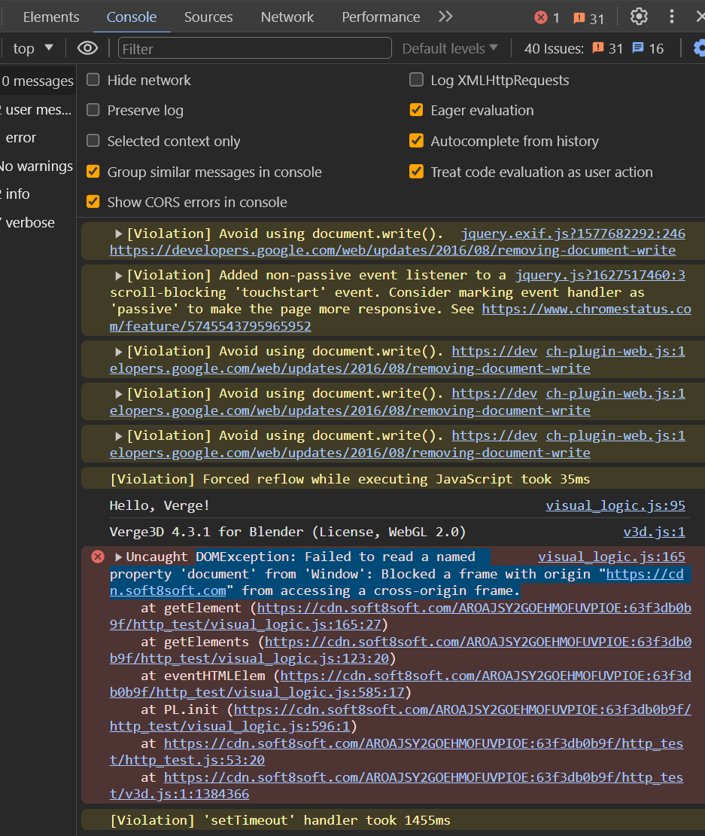Click the blue 16 issues message icon
Viewport: 705px width, 836px height.
pos(637,48)
